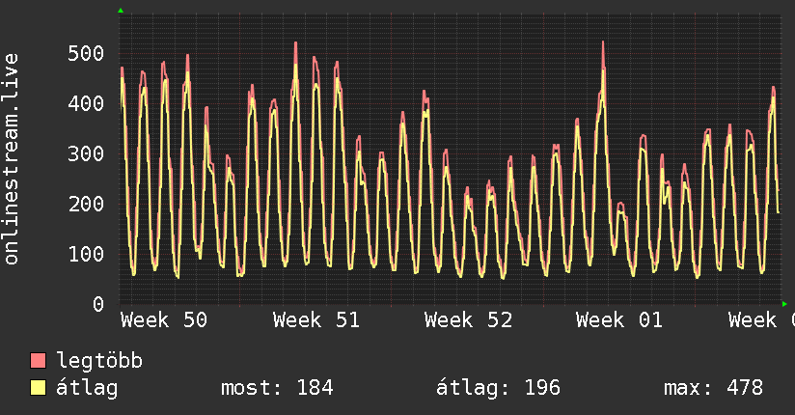Click the 500 y-axis value
The height and width of the screenshot is (415, 795).
86,53
